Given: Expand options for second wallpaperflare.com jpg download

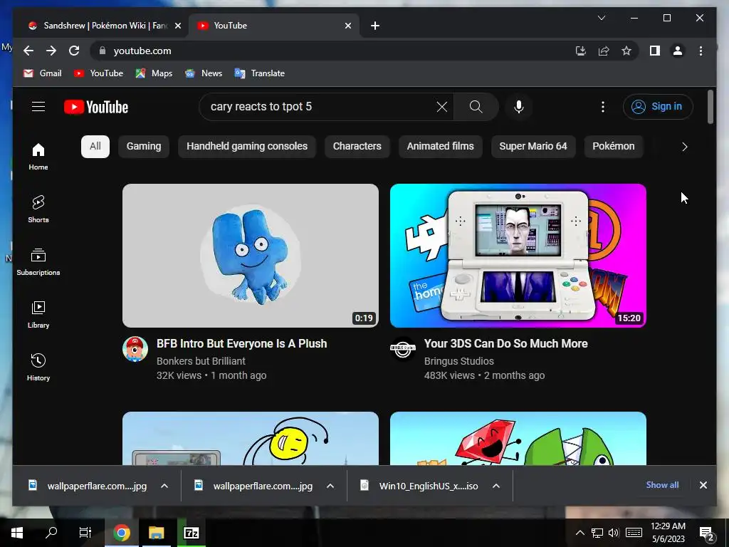Looking at the screenshot, I should pyautogui.click(x=330, y=486).
